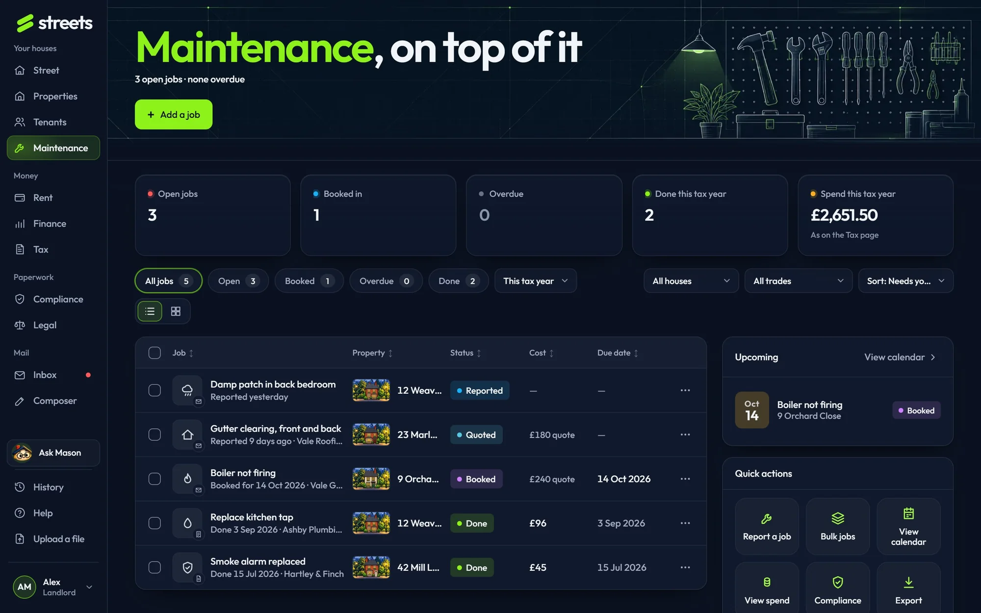Click View spend quick action

pyautogui.click(x=767, y=587)
